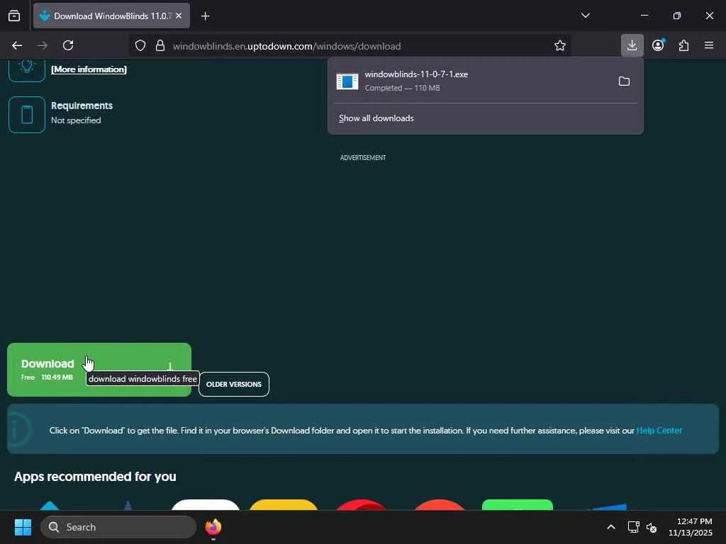Viewport: 726px width, 544px height.
Task: Show hidden system tray icons
Action: 611,527
